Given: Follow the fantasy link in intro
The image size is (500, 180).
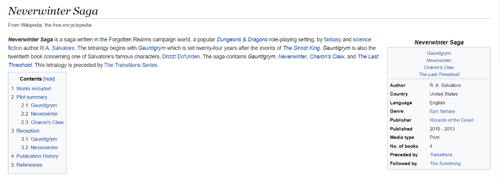Looking at the screenshot, I should [x=332, y=39].
